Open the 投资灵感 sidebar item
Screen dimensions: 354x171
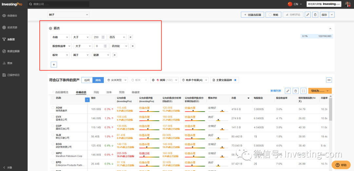[x=10, y=27]
